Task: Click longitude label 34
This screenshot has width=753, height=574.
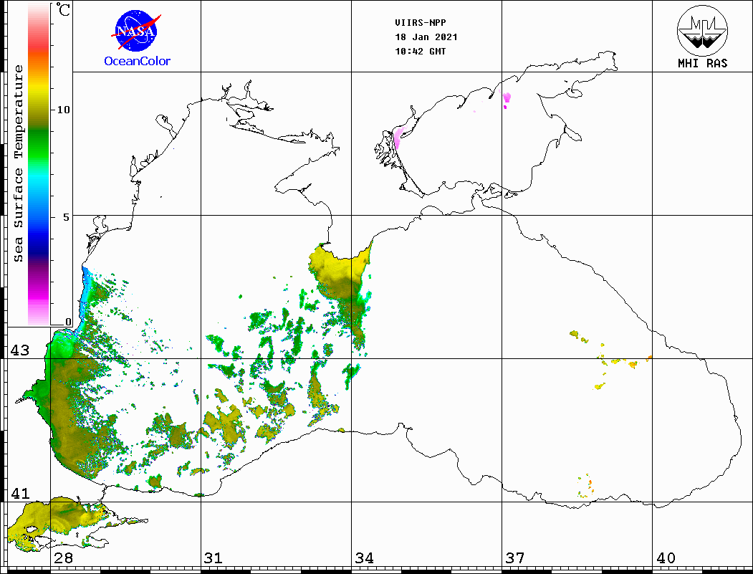Action: [364, 558]
